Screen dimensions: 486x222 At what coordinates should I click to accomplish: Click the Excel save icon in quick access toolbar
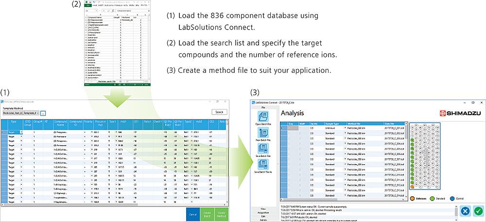[x=90, y=2]
